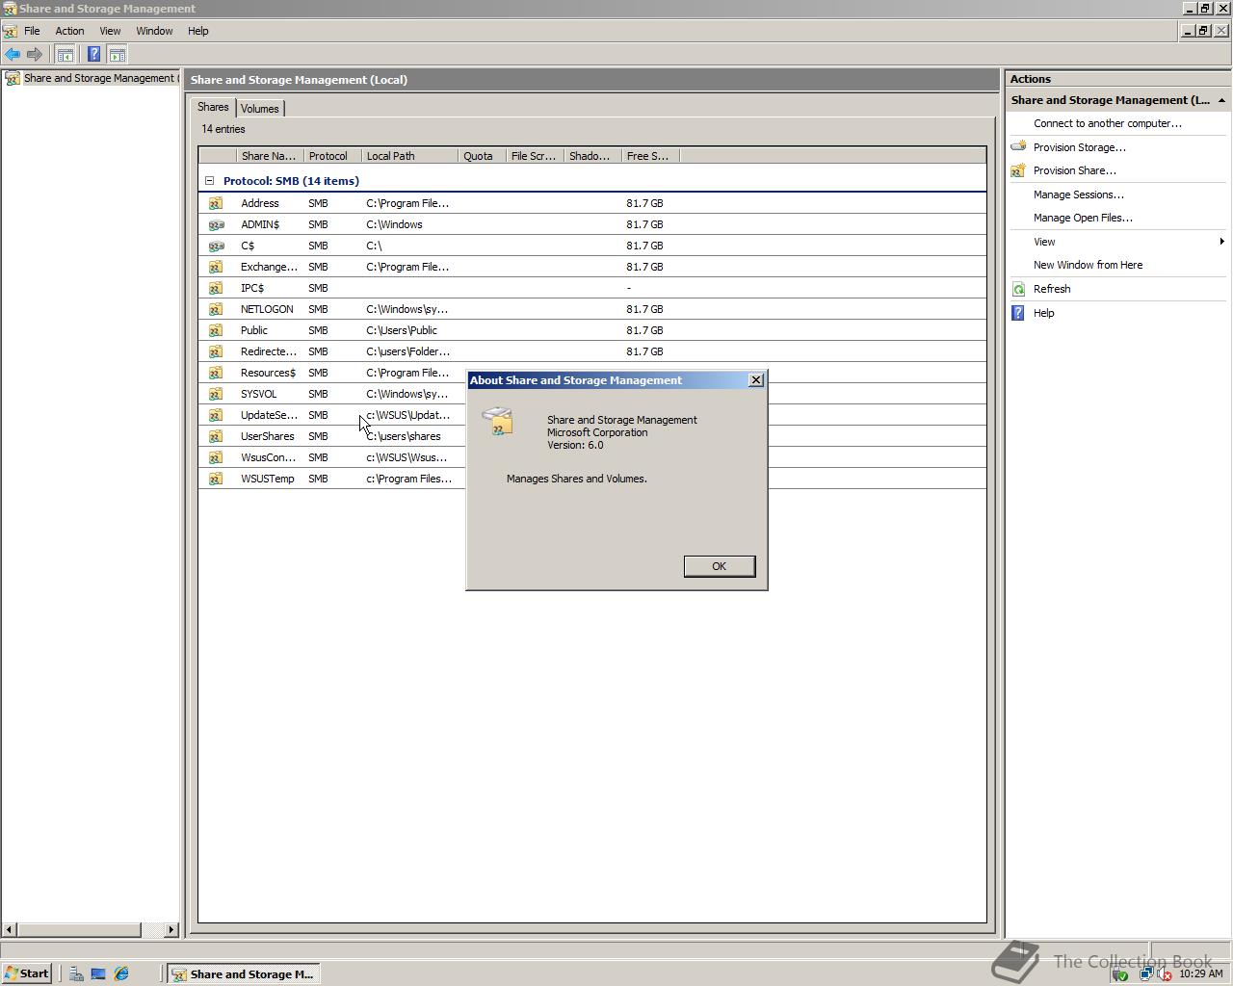
Task: Click the Provision Share icon
Action: (1018, 170)
